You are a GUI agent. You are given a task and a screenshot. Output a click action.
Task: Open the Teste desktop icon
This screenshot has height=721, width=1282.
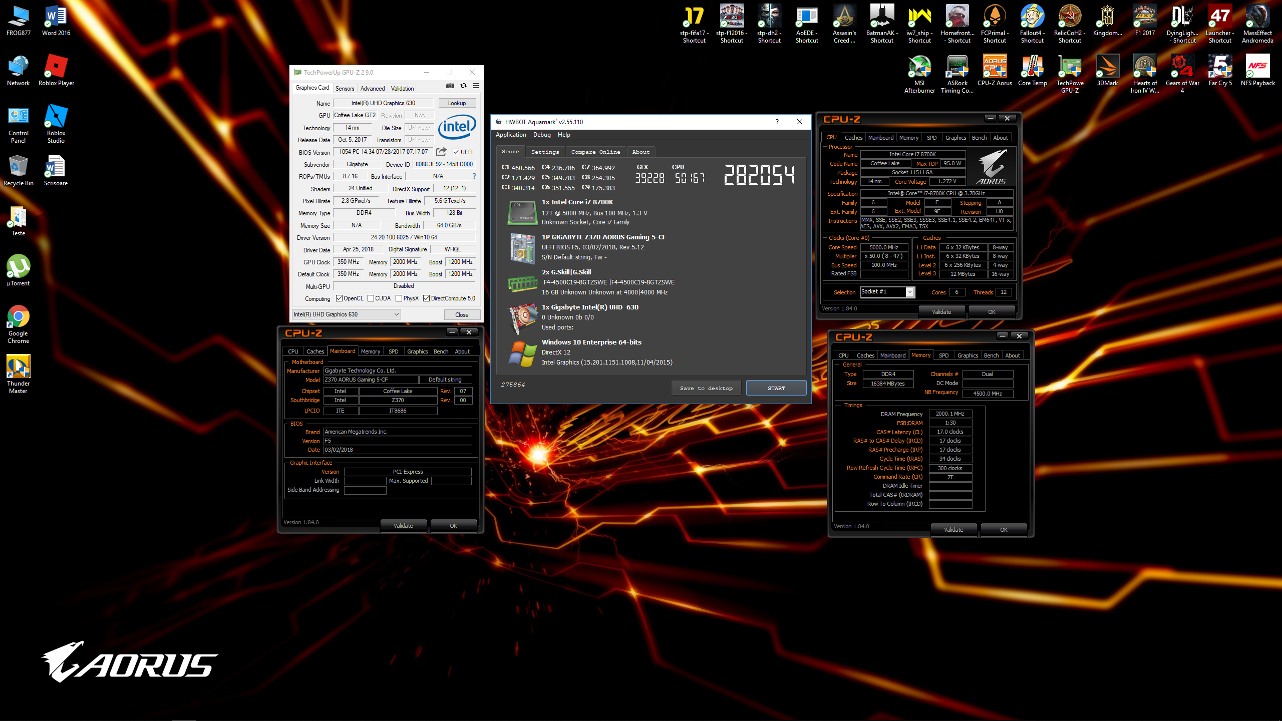pos(19,221)
